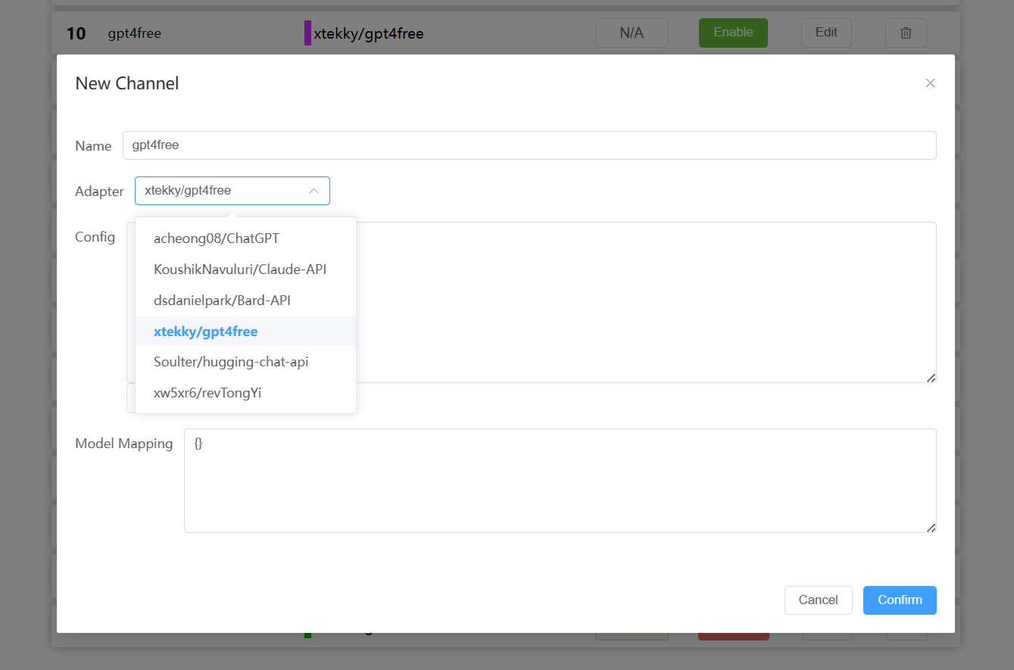Click the purple color bar beside xtekky/gpt4free
Screen dimensions: 1014x670
(x=307, y=33)
